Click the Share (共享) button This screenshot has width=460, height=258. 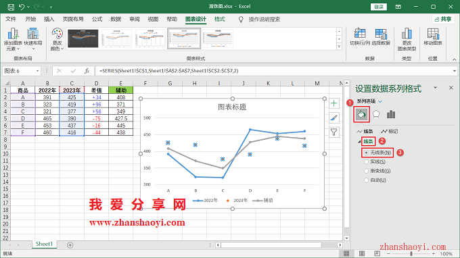(443, 20)
